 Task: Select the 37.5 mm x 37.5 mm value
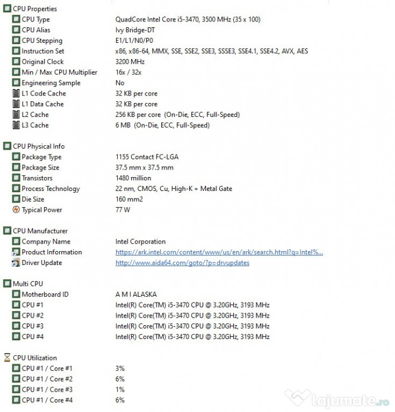(144, 167)
